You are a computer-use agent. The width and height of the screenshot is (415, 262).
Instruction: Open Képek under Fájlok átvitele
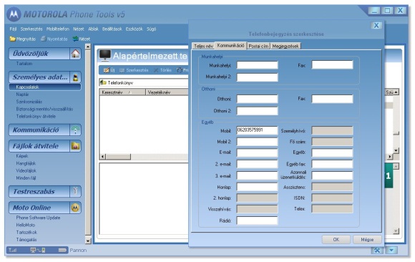click(22, 156)
